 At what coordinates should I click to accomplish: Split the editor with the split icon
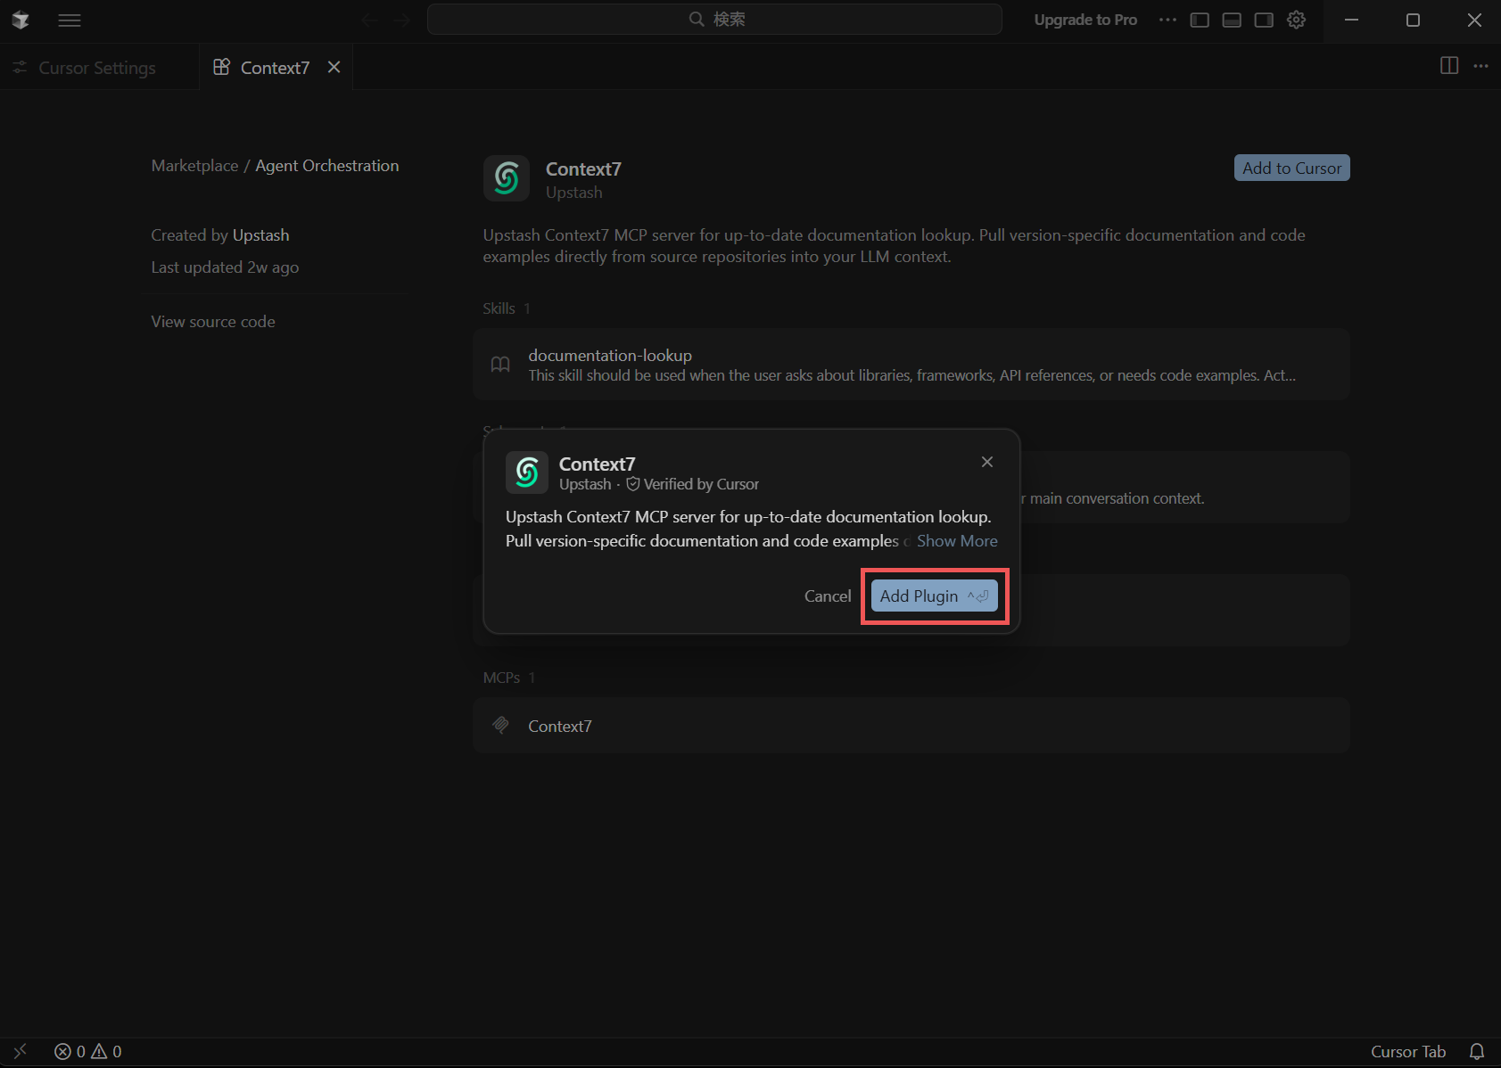(1449, 66)
